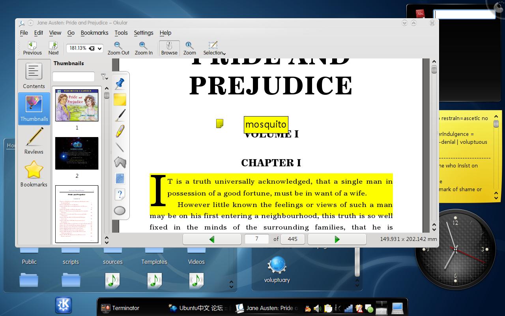Show the Contents sidebar panel

34,76
